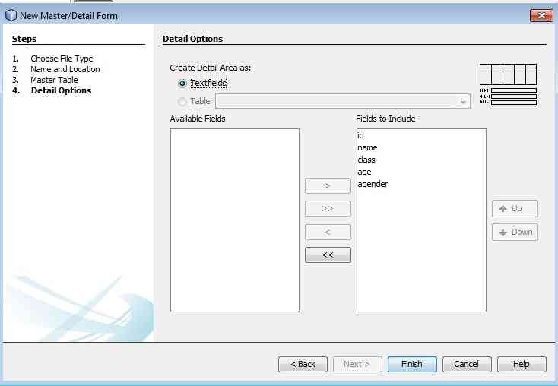The height and width of the screenshot is (386, 558).
Task: Click the single left arrow remove button
Action: [x=328, y=232]
